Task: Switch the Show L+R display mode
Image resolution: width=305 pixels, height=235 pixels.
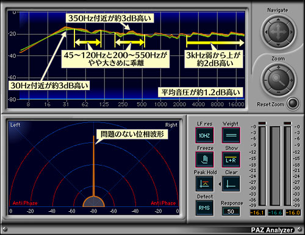Action: 231,160
